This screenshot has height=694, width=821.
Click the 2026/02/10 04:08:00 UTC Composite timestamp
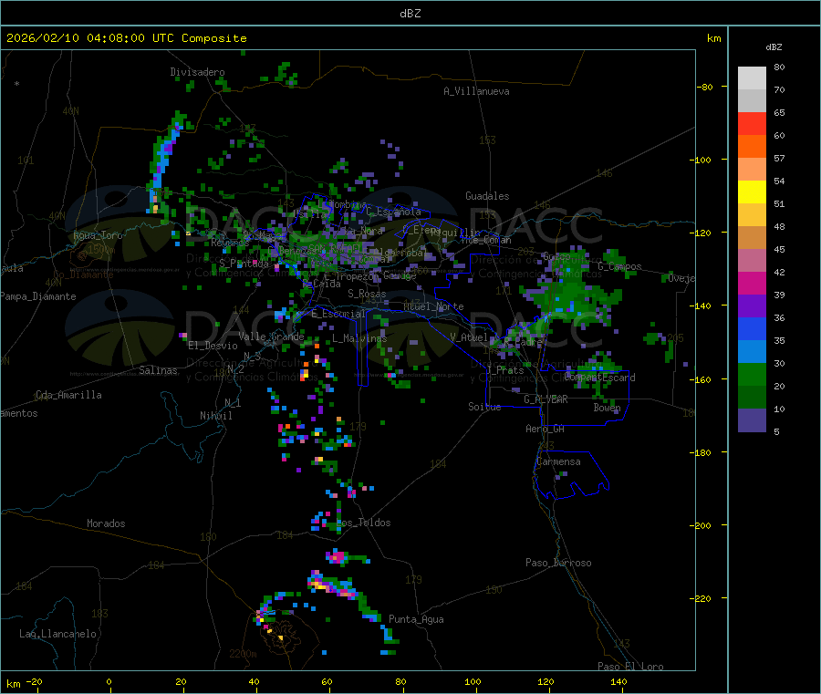[x=126, y=38]
